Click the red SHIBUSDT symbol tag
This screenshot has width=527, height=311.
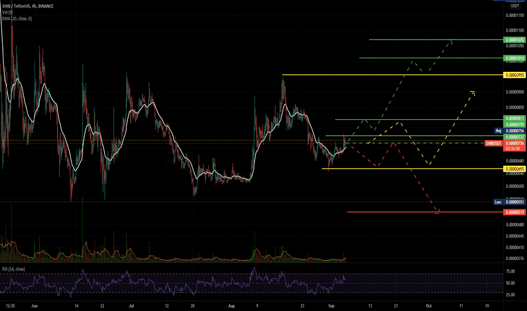[494, 144]
